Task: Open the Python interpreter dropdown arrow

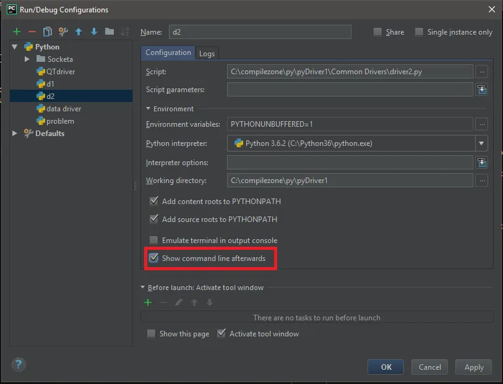Action: click(x=481, y=143)
